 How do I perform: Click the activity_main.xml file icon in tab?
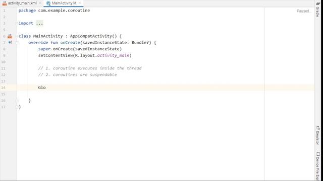pos(5,3)
